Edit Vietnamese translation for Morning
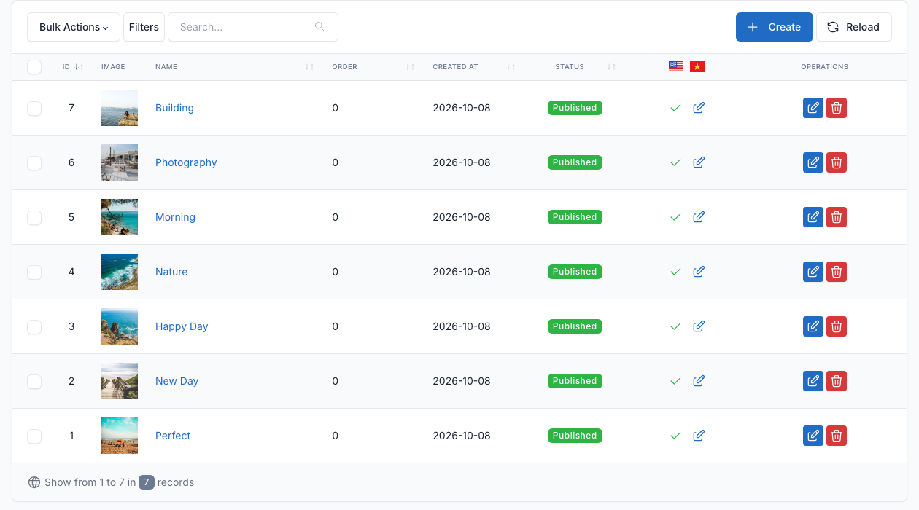This screenshot has height=510, width=919. (699, 217)
